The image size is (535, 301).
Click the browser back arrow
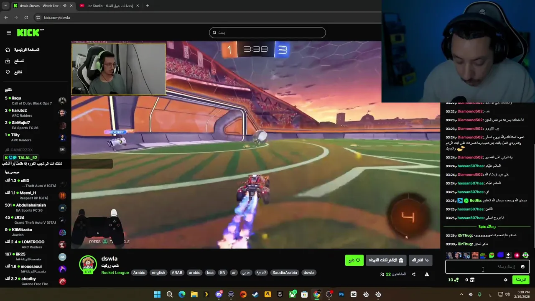[6, 18]
